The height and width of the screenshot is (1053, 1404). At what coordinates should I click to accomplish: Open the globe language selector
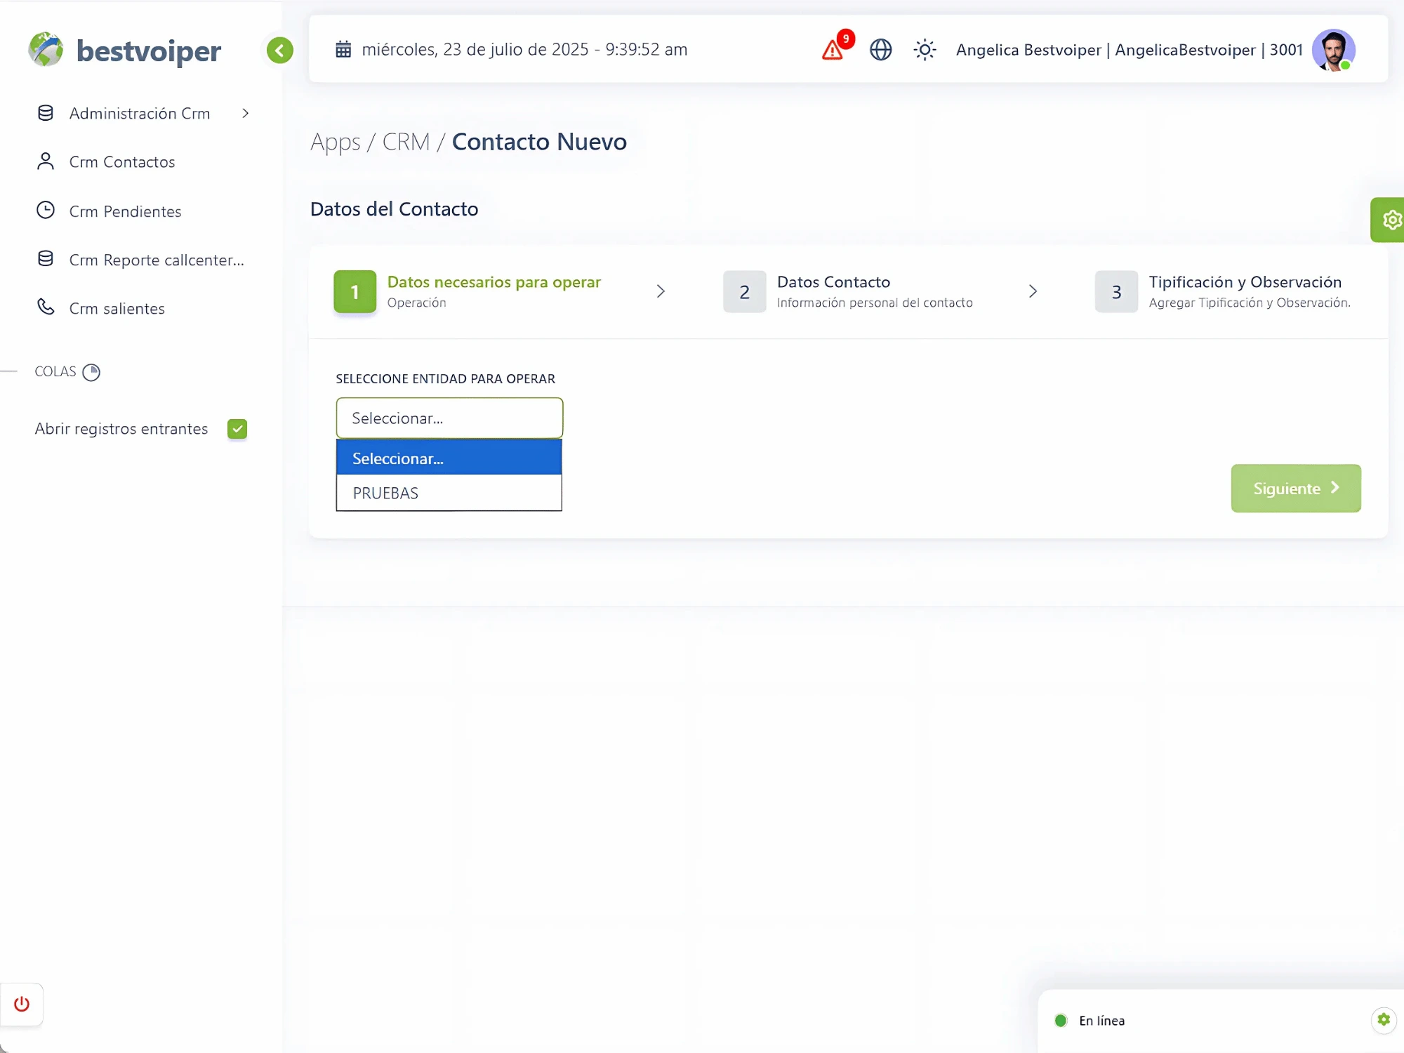click(x=880, y=50)
